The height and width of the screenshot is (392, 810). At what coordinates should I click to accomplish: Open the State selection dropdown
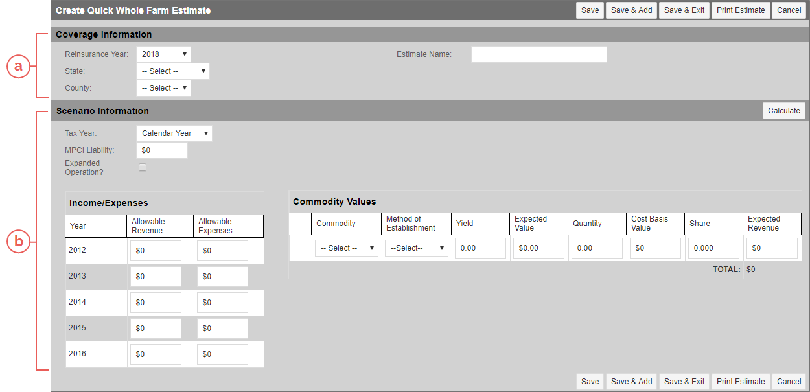172,71
